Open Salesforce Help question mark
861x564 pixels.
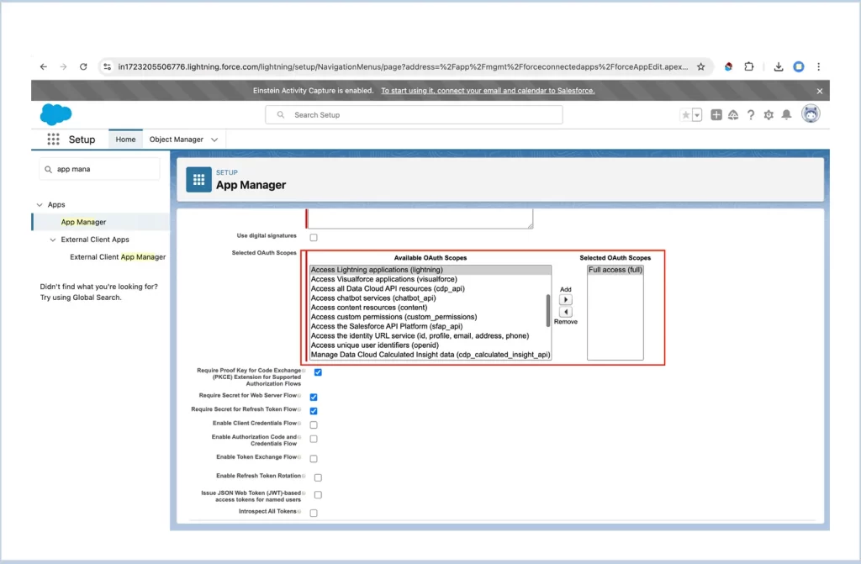click(x=751, y=115)
